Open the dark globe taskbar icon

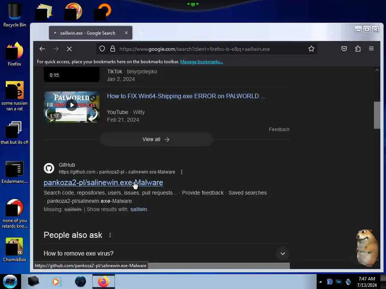(81, 281)
